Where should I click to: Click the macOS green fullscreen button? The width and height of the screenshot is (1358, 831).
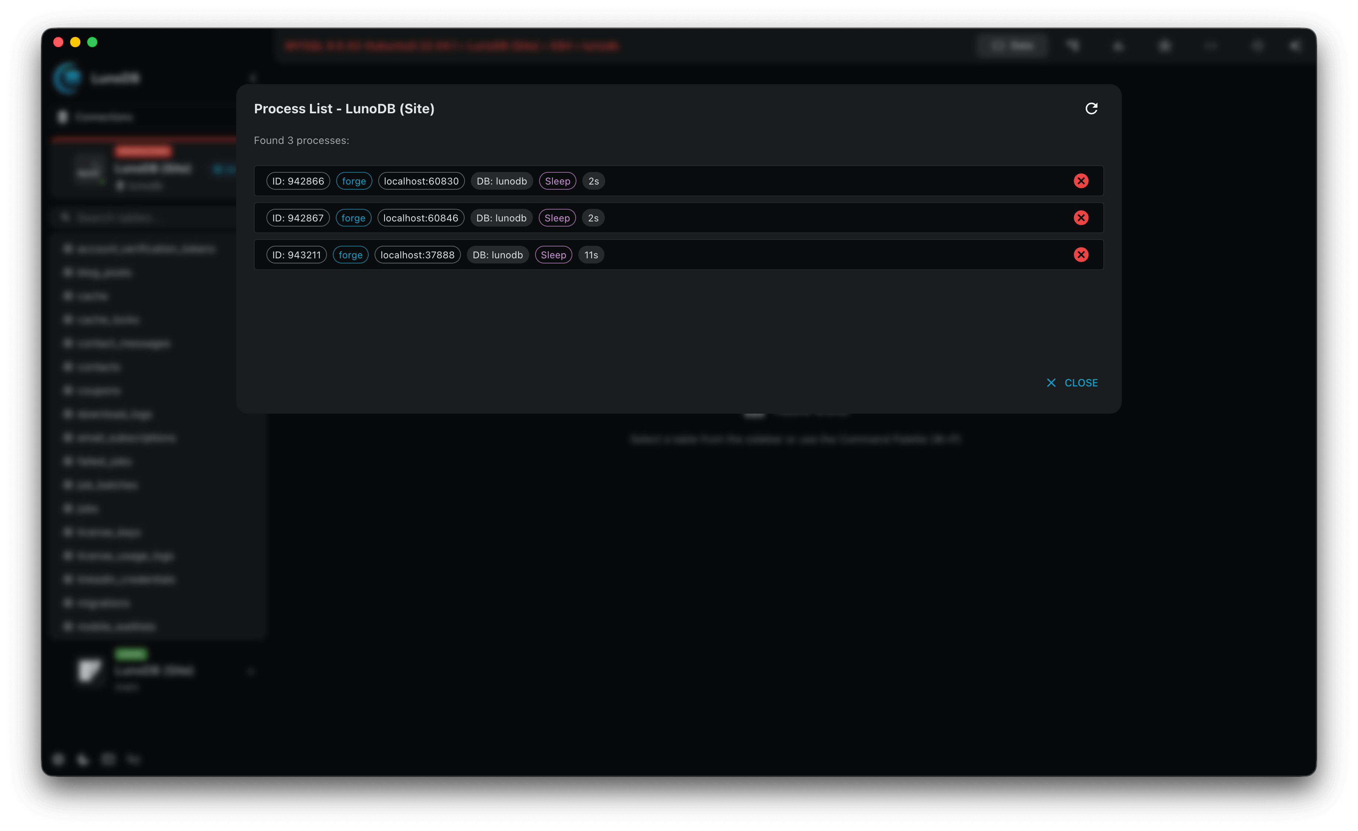click(92, 42)
